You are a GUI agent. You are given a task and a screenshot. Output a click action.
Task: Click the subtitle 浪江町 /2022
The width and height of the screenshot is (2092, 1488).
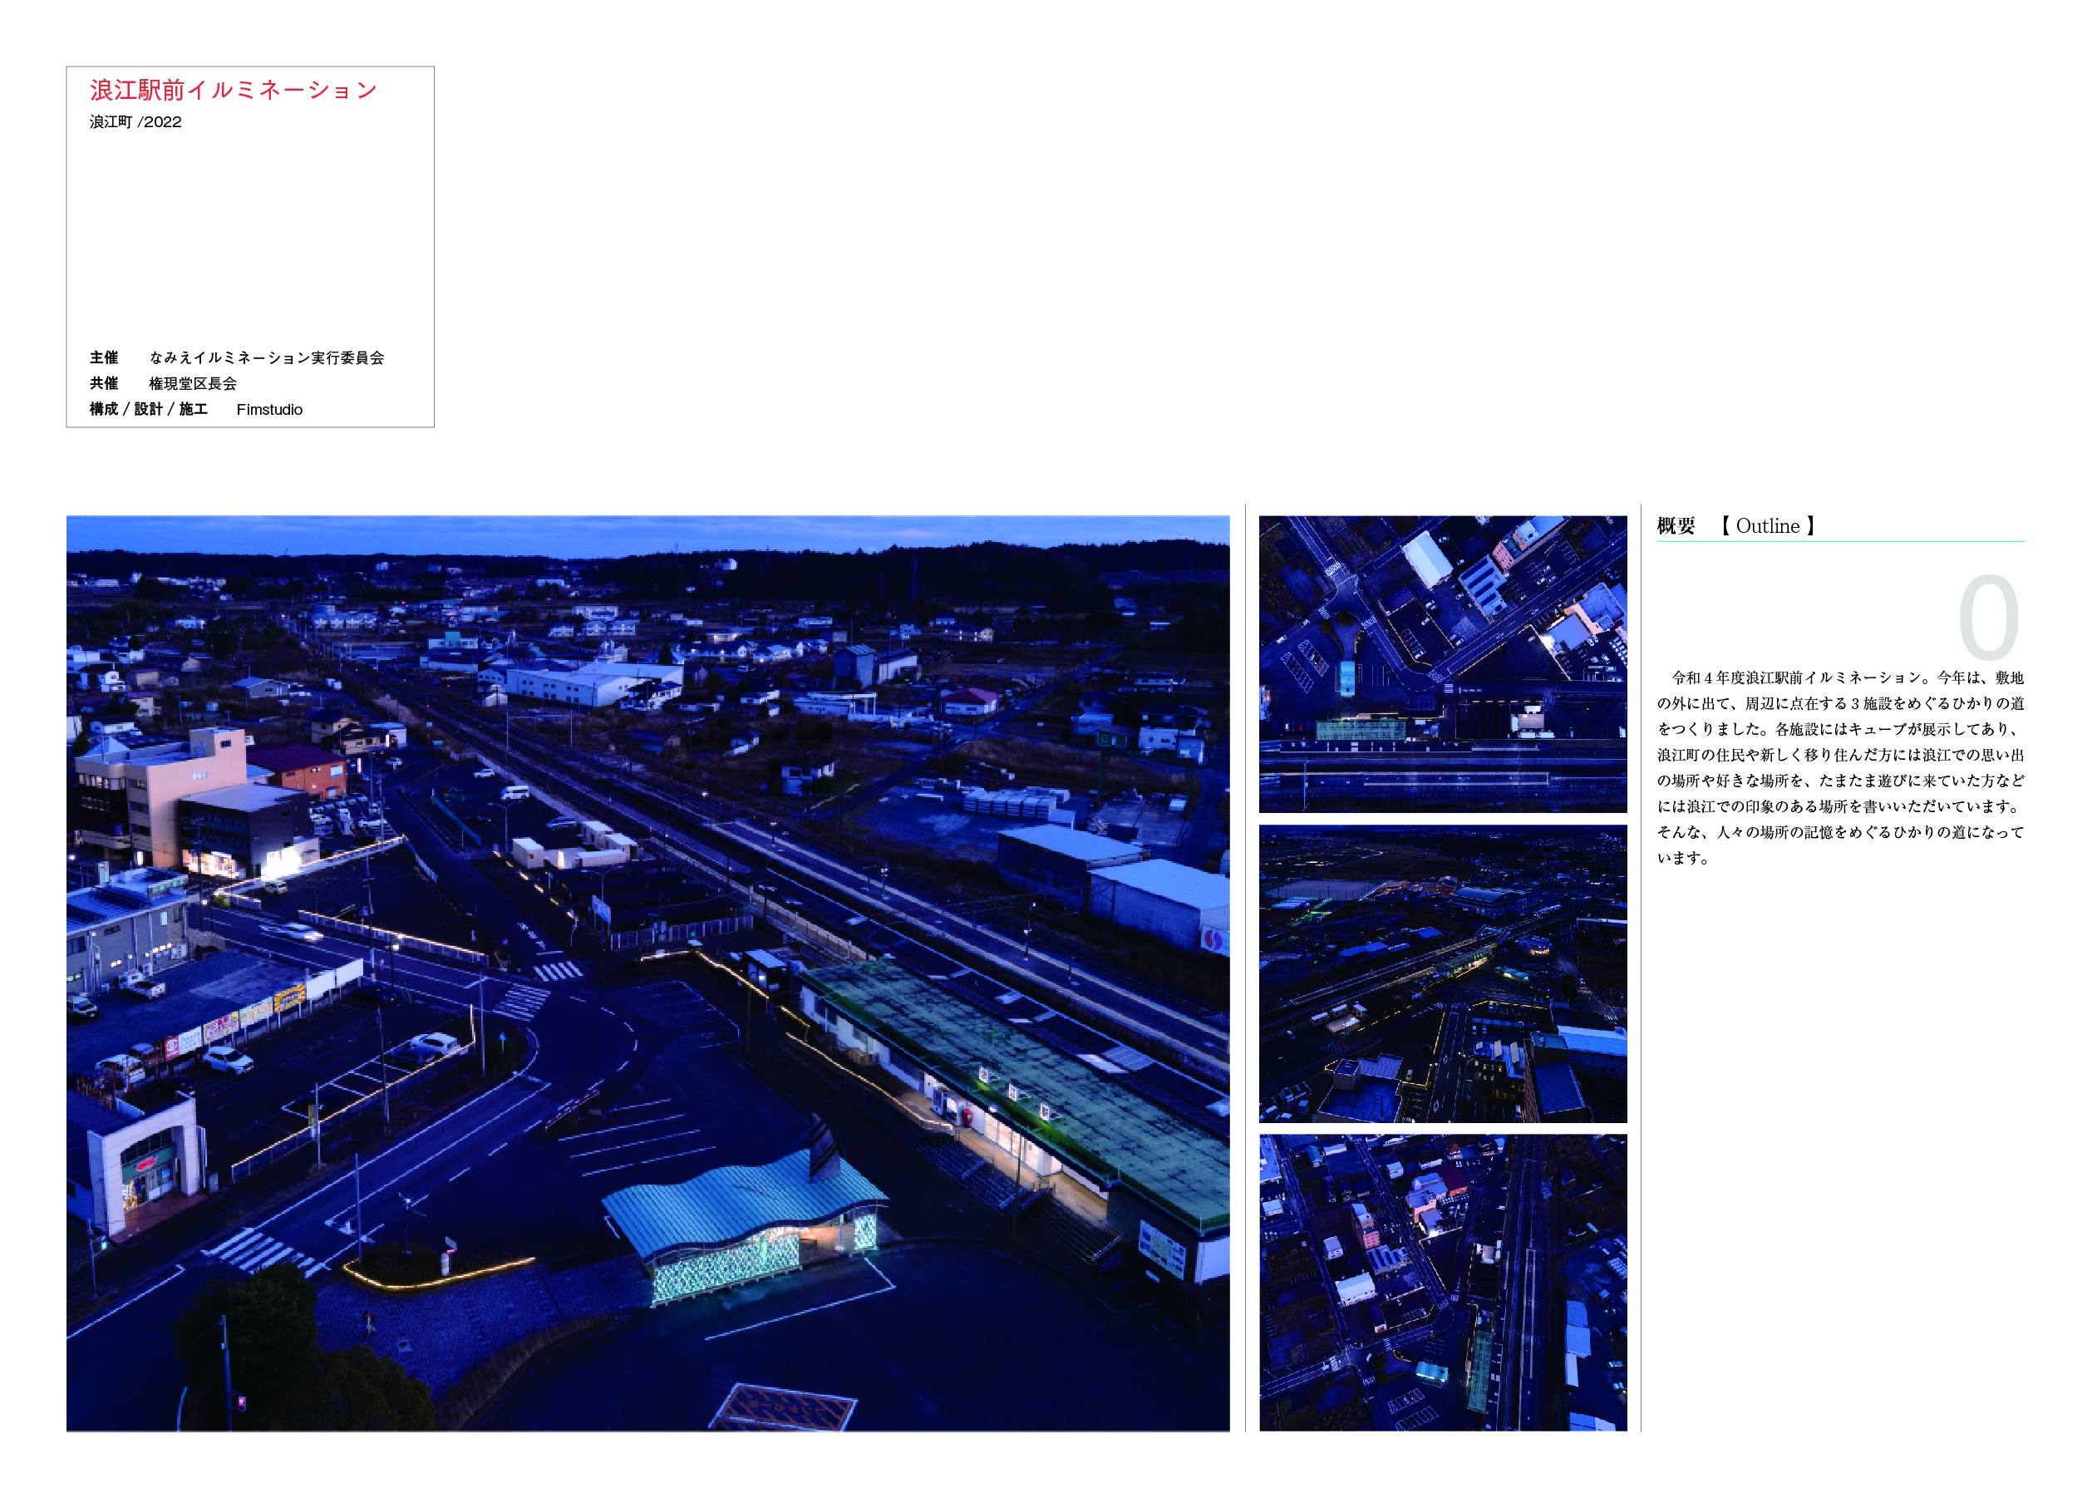[x=135, y=122]
